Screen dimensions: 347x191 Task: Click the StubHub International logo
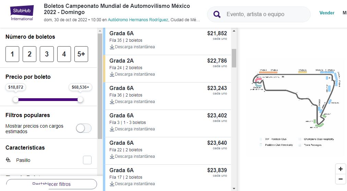(22, 13)
